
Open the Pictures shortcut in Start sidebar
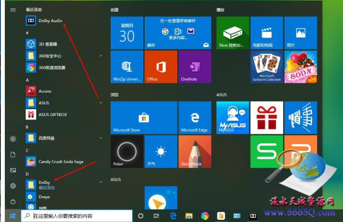pyautogui.click(x=13, y=170)
